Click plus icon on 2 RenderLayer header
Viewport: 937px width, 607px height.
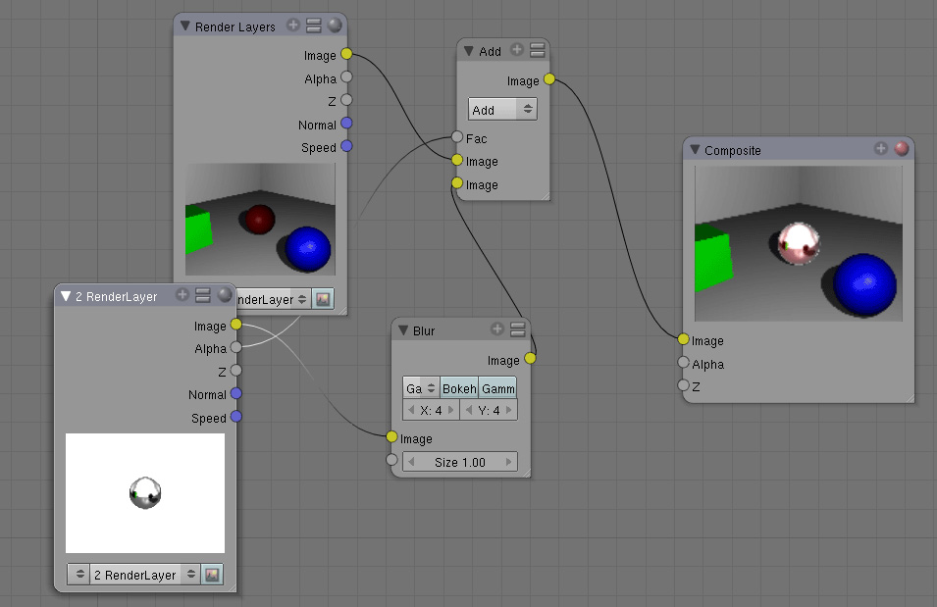(182, 294)
